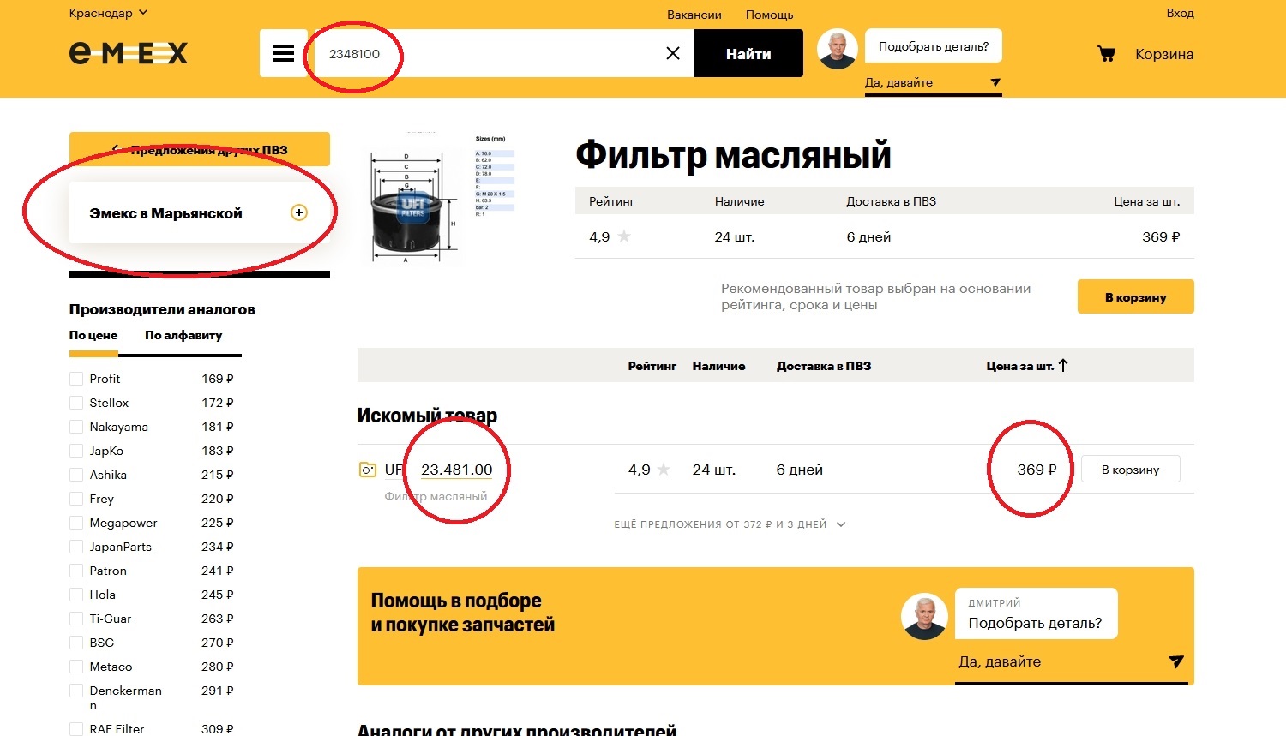Check the Patron checkbox
This screenshot has height=736, width=1286.
pos(76,571)
